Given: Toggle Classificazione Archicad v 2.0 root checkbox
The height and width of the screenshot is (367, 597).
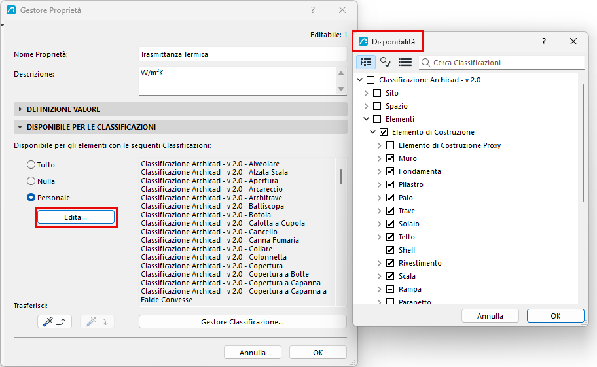Looking at the screenshot, I should [x=371, y=80].
